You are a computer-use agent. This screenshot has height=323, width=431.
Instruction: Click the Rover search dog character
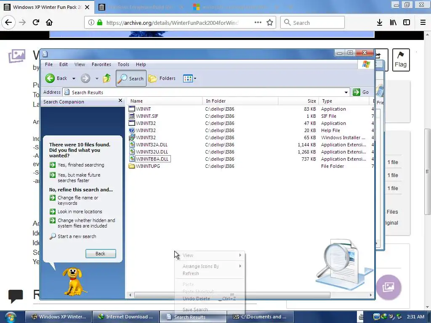[74, 281]
